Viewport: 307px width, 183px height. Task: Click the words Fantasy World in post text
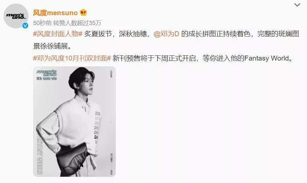[267, 58]
